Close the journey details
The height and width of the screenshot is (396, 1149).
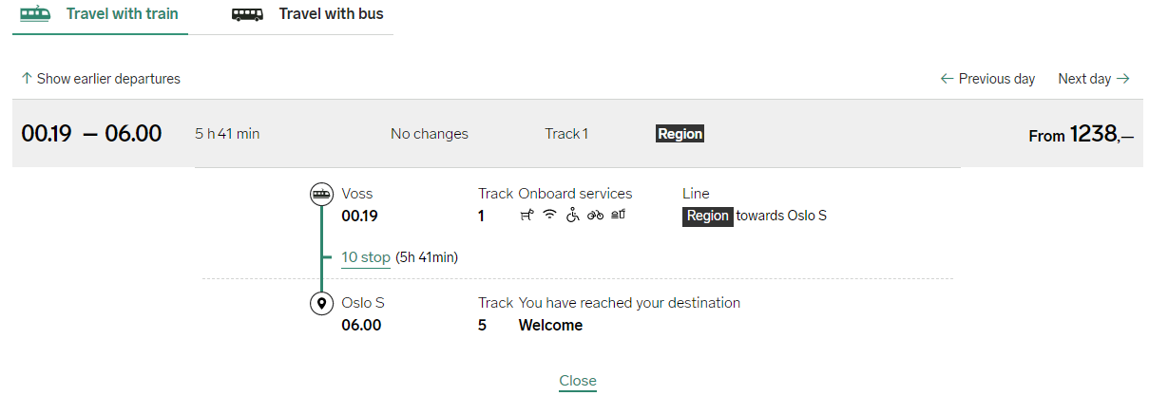coord(577,381)
